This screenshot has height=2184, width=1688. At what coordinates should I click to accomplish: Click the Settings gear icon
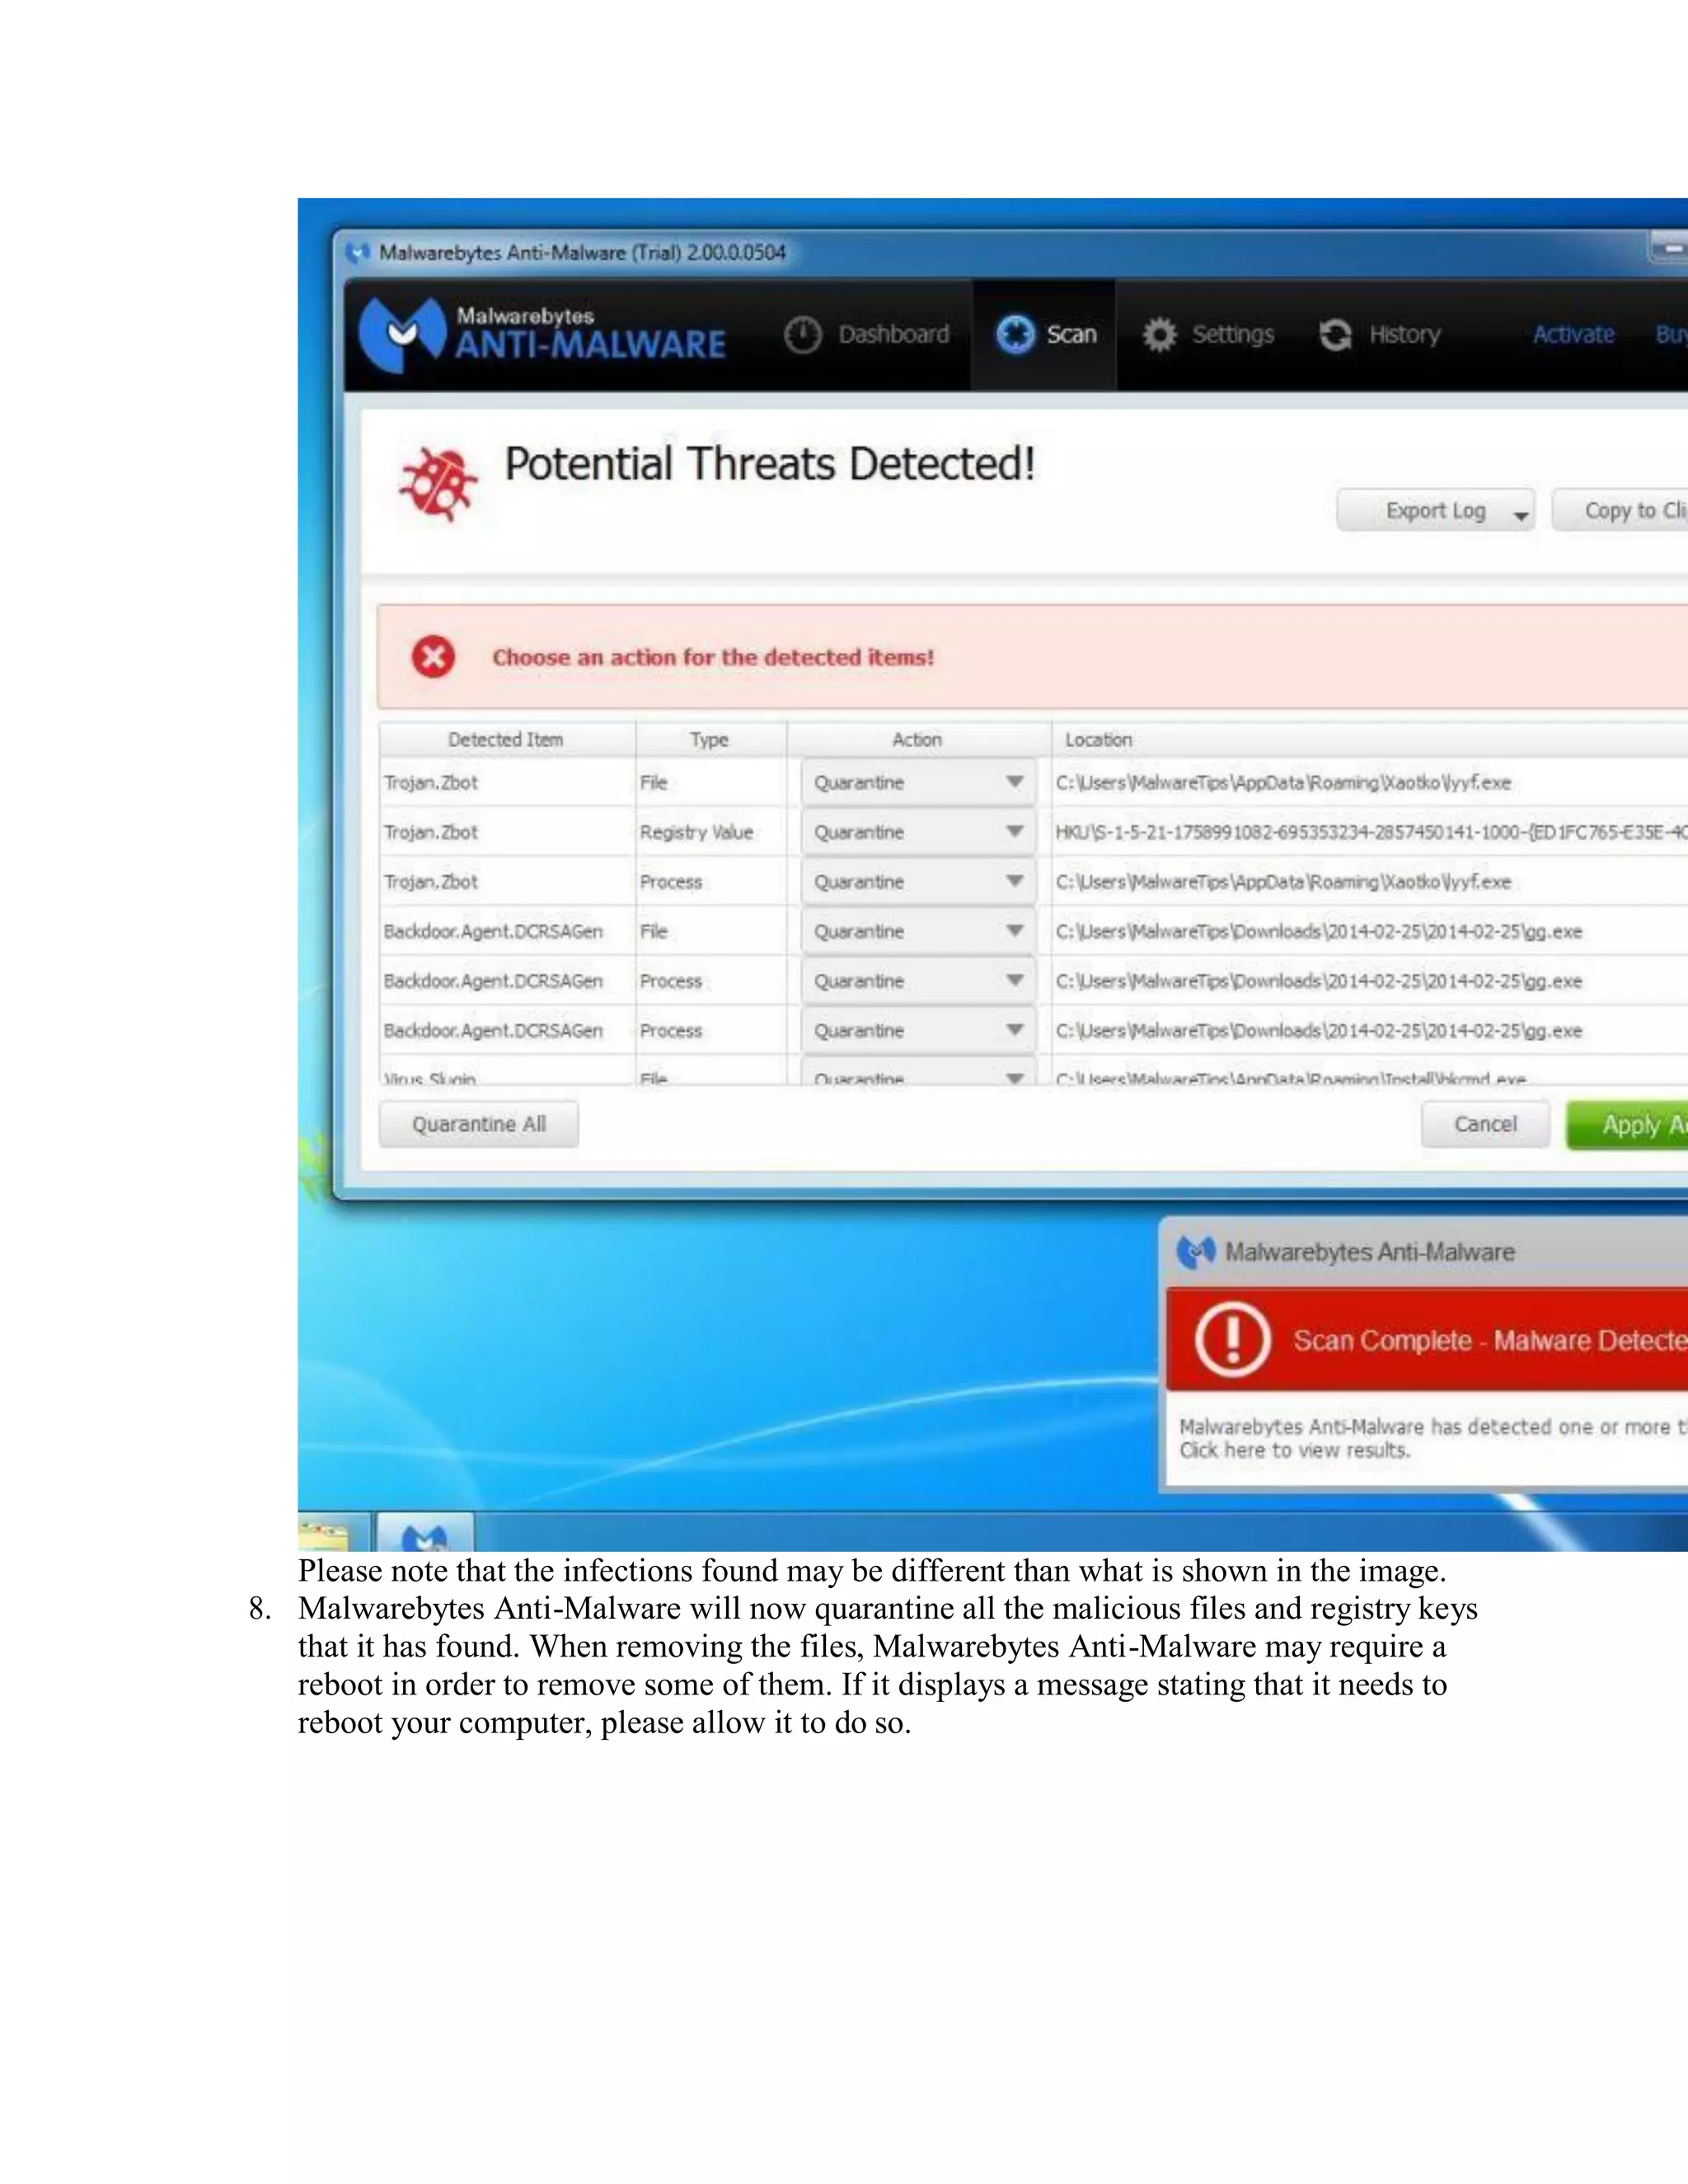pyautogui.click(x=1160, y=335)
